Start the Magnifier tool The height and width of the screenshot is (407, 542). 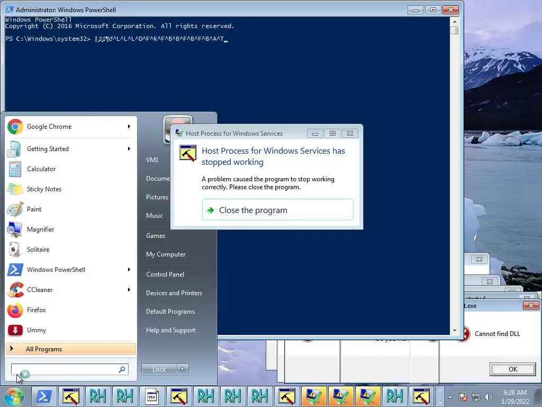click(x=71, y=229)
